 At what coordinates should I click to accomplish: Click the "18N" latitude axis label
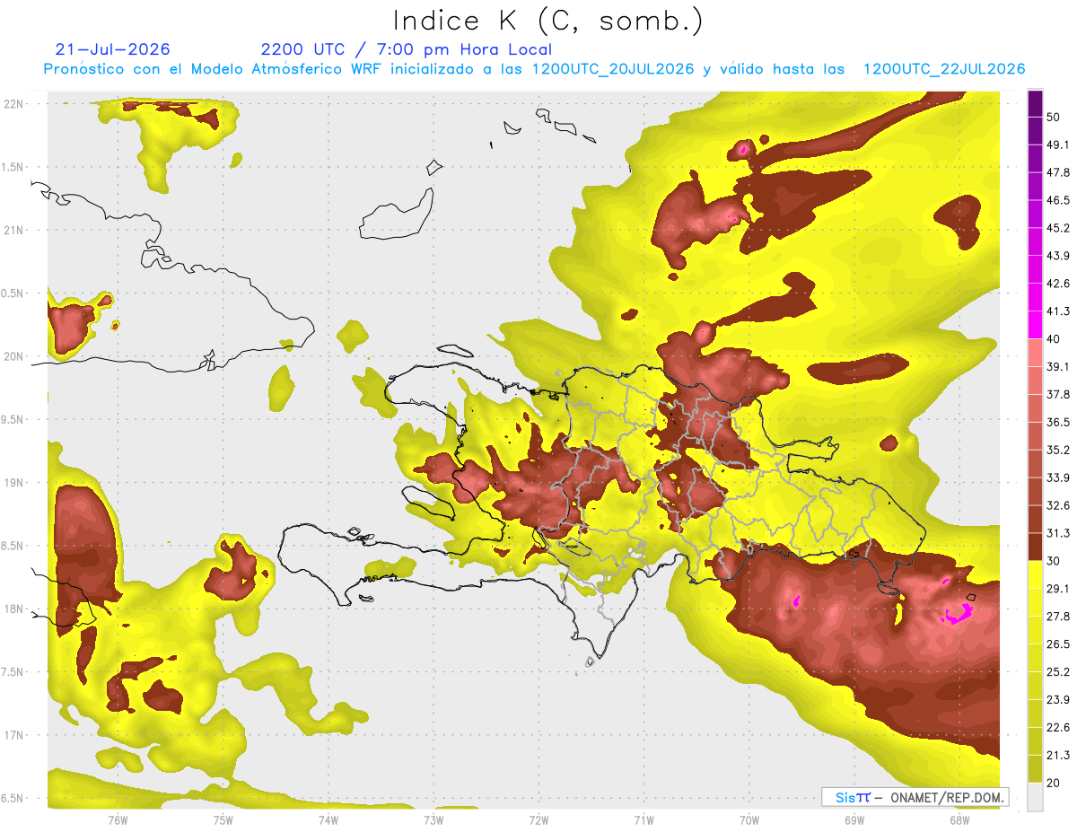click(14, 609)
